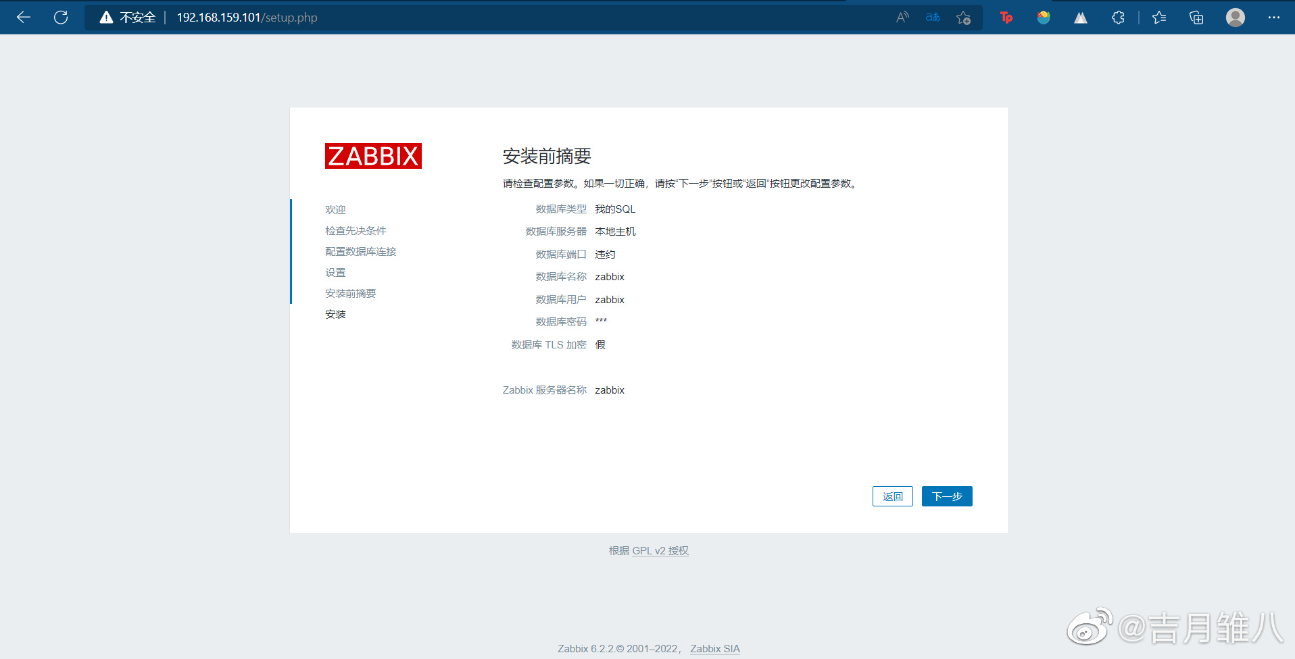Reload the page with the refresh icon
The width and height of the screenshot is (1295, 659).
tap(61, 18)
